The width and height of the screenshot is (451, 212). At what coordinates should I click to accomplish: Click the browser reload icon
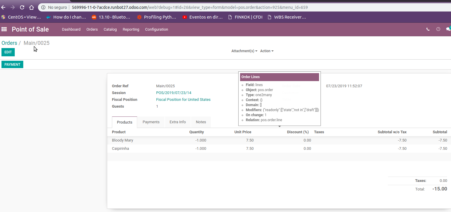(x=22, y=7)
